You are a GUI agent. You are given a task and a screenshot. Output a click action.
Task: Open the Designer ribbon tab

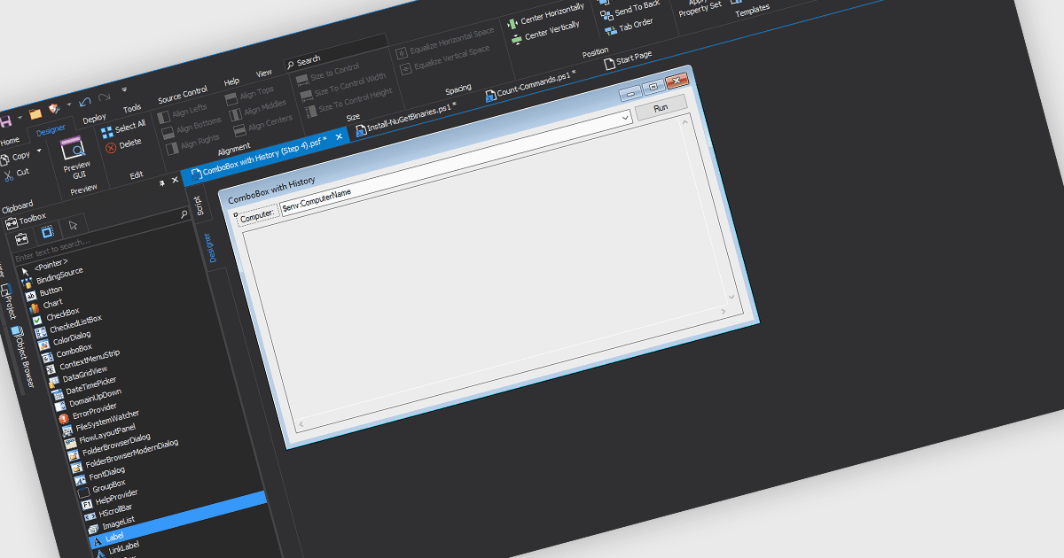(50, 131)
